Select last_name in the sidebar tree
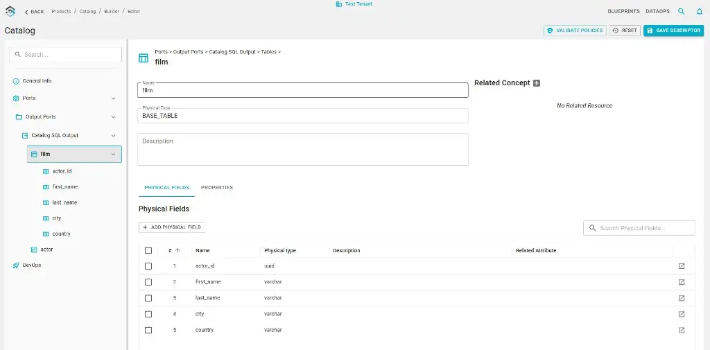The image size is (710, 350). coord(64,202)
